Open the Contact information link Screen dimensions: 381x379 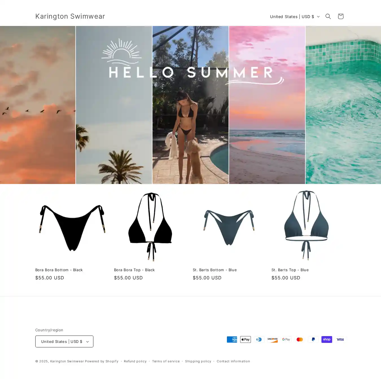[233, 361]
